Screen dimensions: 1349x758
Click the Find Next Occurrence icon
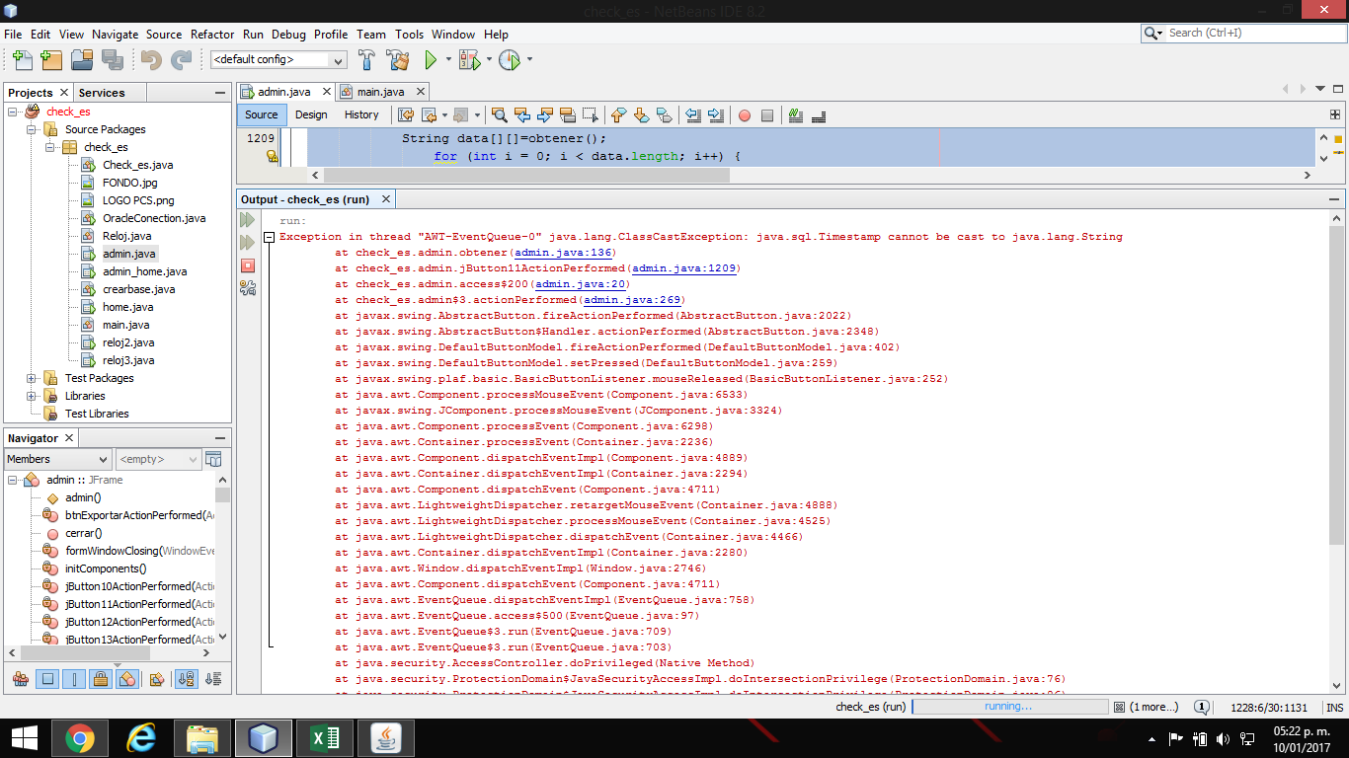pos(544,115)
